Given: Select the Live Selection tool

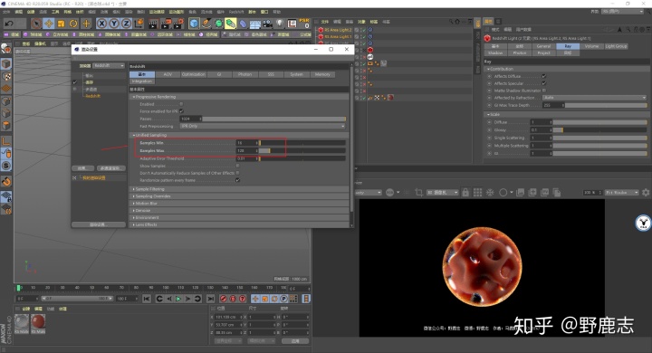Looking at the screenshot, I should [x=36, y=24].
